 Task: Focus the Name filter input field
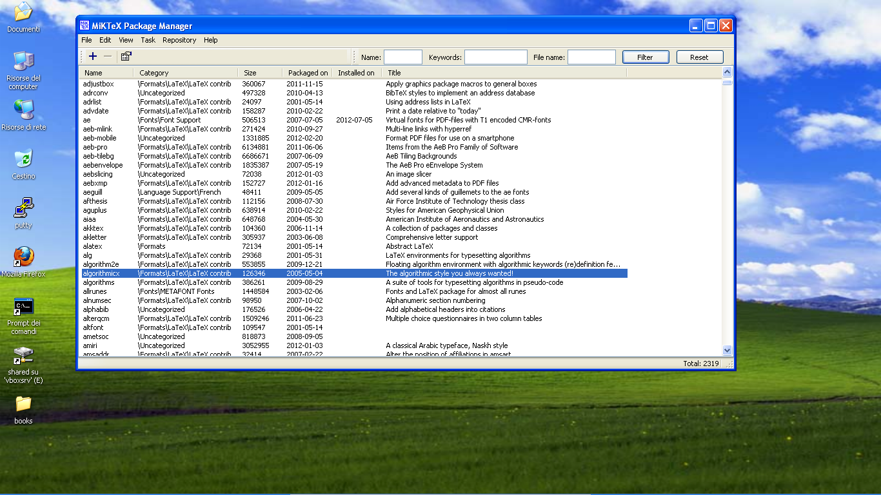point(403,57)
